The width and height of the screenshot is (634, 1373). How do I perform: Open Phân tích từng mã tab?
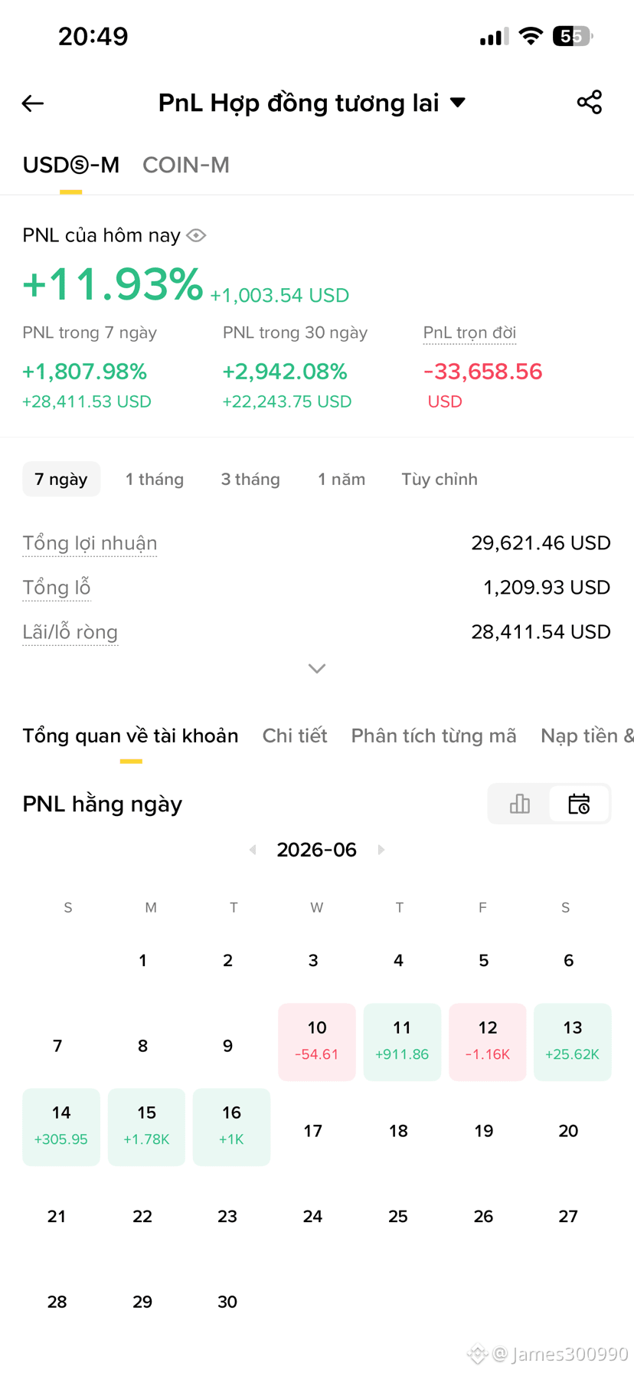pos(433,736)
